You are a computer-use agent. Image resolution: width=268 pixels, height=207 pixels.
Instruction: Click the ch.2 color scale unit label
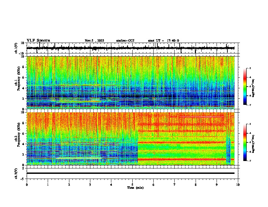253,144
